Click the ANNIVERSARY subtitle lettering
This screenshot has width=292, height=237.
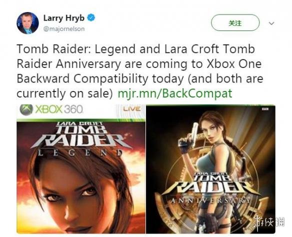210,200
